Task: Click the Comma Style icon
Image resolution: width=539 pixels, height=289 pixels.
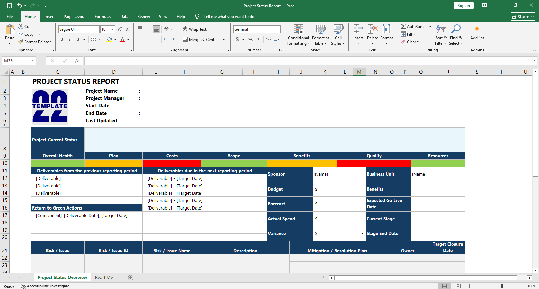Action: point(258,39)
